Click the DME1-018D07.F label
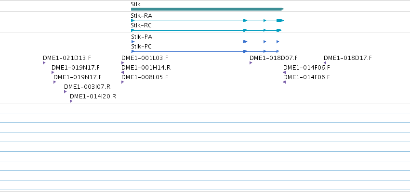The height and width of the screenshot is (192, 410). (274, 58)
